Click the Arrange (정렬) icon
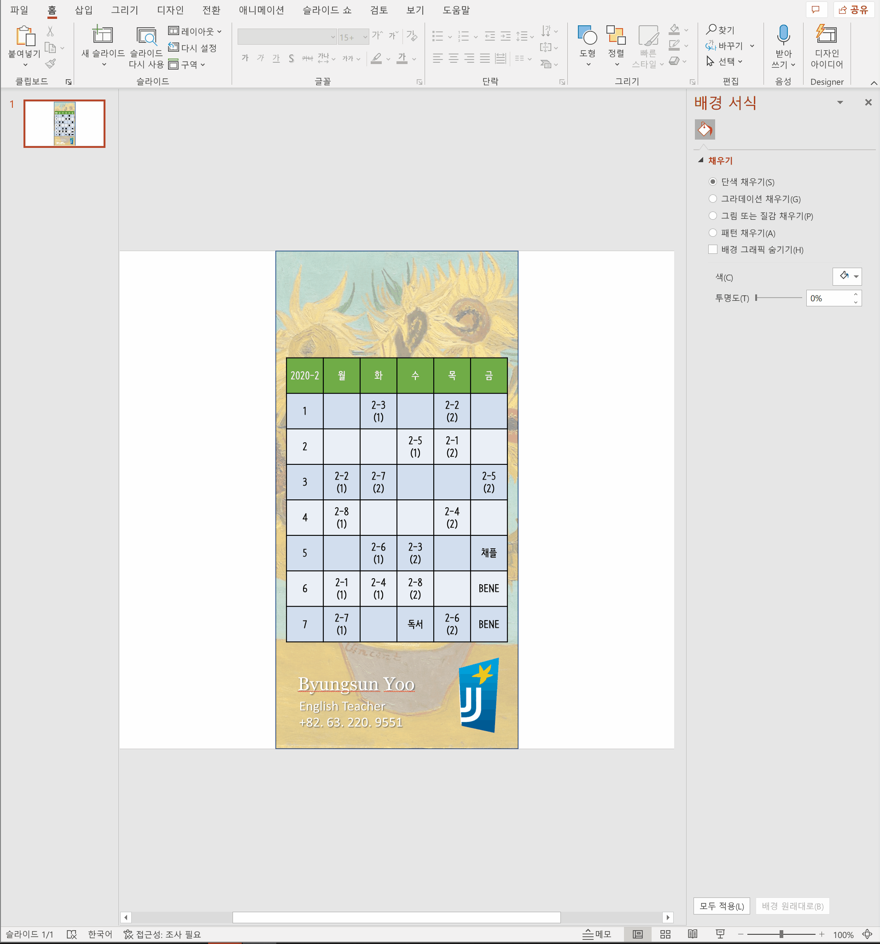The image size is (880, 944). pyautogui.click(x=616, y=35)
